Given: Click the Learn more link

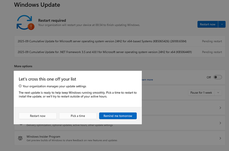Looking at the screenshot, I should pyautogui.click(x=147, y=80).
